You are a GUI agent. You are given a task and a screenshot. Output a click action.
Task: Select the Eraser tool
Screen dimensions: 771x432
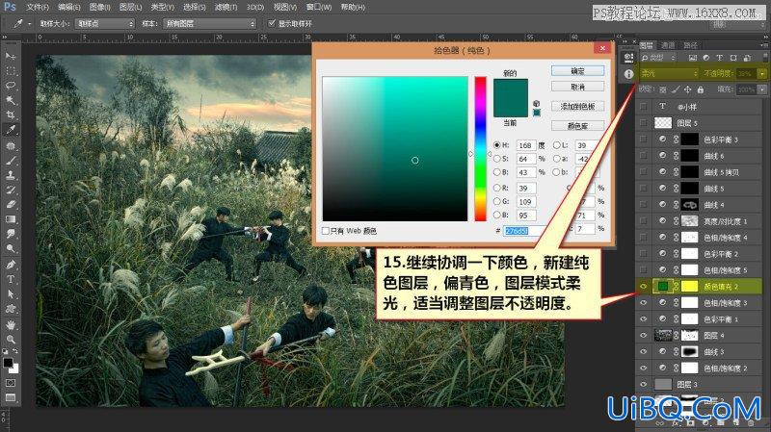11,204
